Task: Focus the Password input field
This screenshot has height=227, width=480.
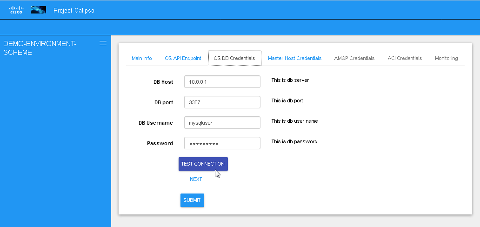Action: [x=222, y=143]
